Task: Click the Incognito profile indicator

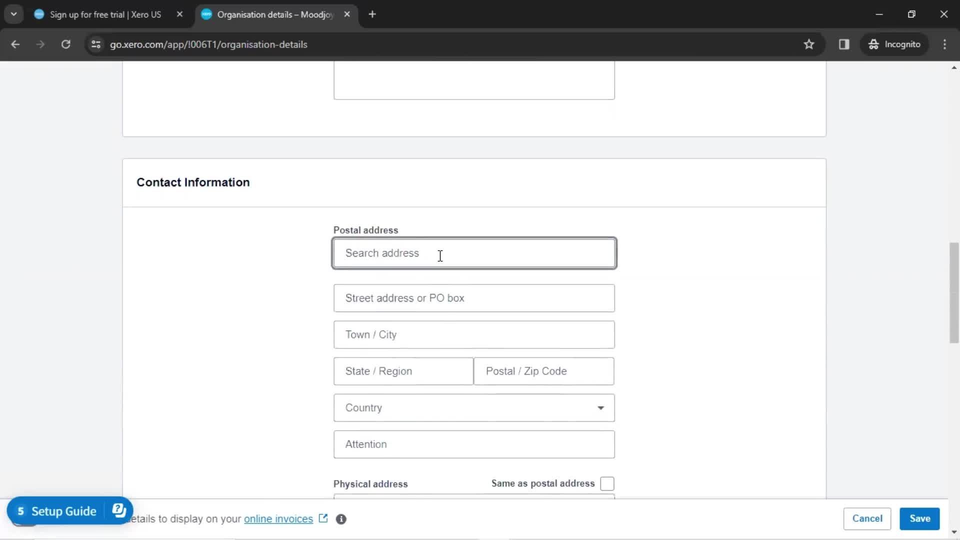Action: (x=894, y=44)
